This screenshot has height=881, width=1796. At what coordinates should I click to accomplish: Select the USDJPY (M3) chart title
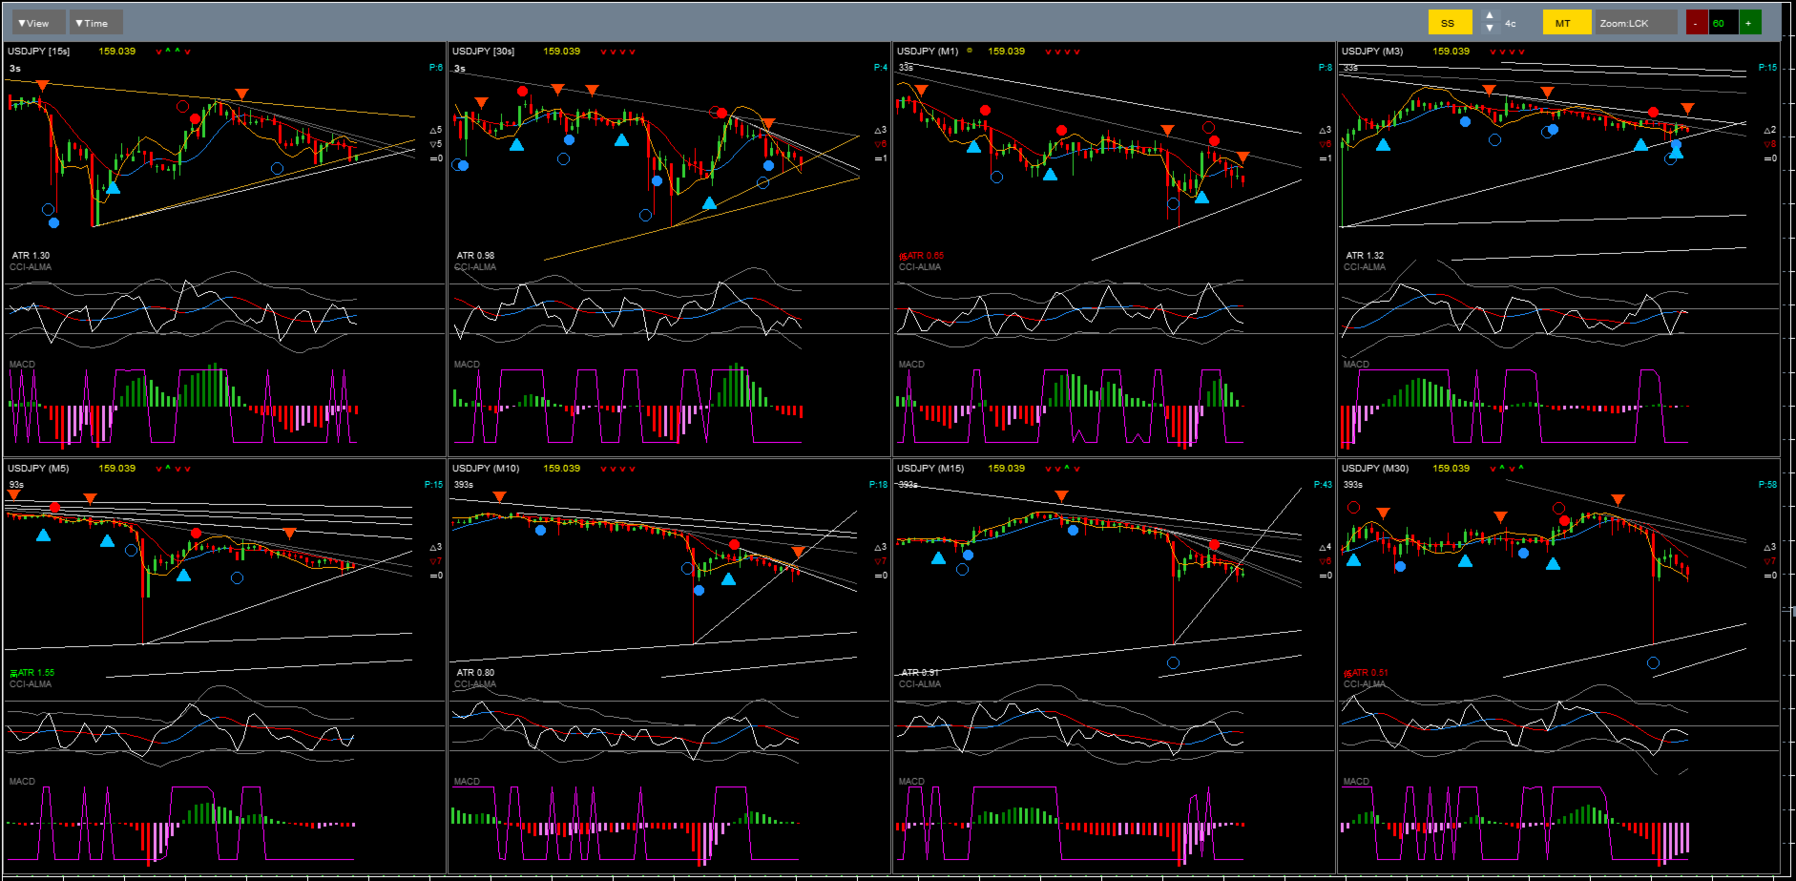[1372, 52]
